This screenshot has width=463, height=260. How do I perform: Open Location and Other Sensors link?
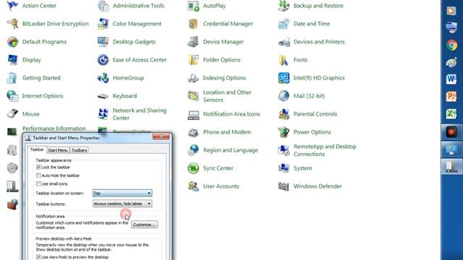227,96
